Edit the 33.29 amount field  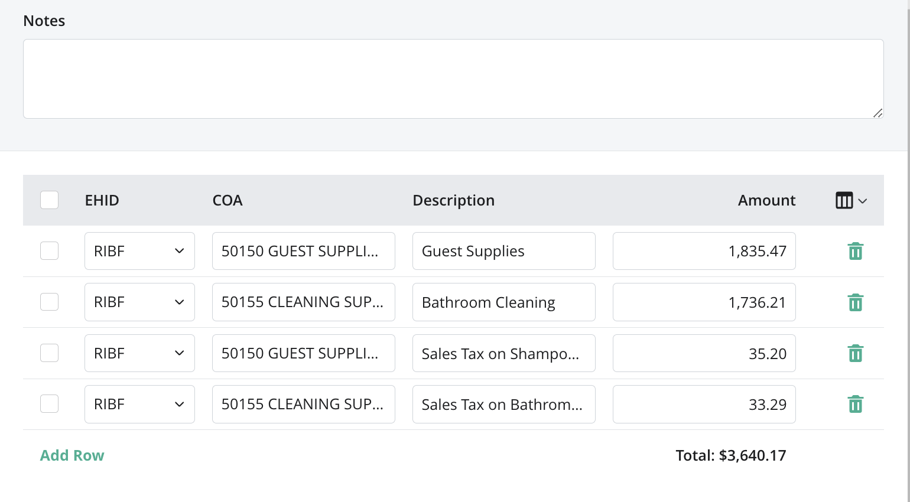tap(704, 405)
